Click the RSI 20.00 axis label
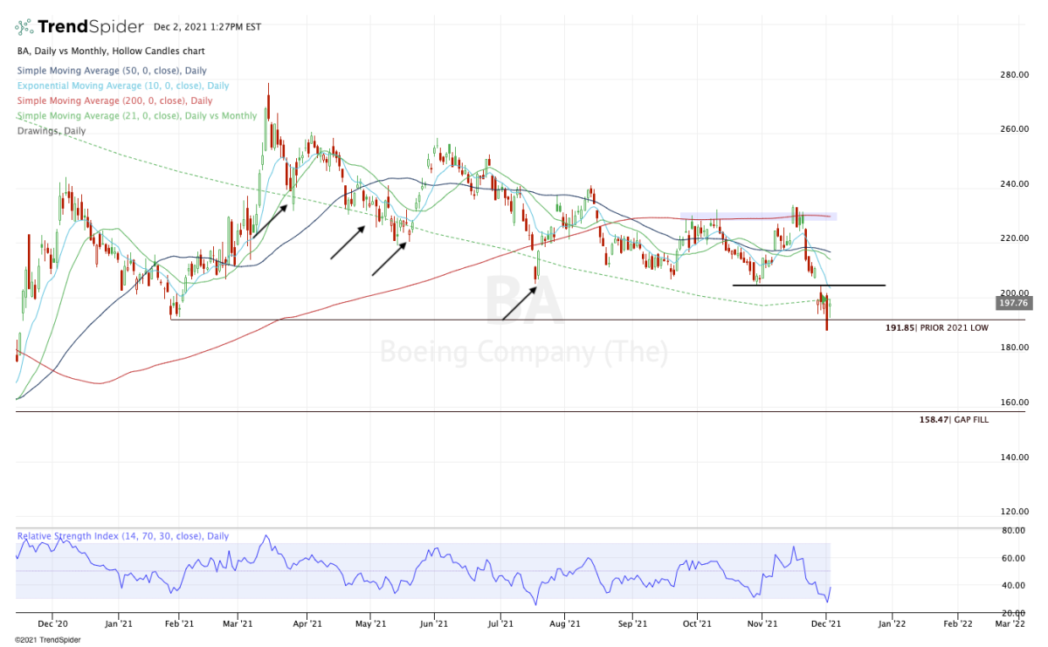The height and width of the screenshot is (647, 1048). tap(1014, 612)
